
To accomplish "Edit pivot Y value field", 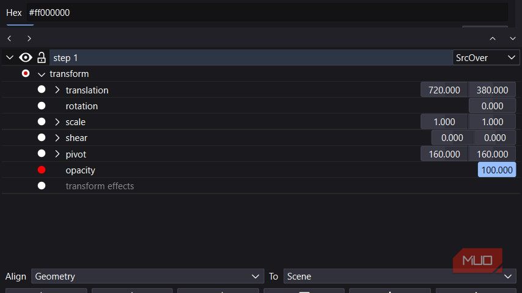I will (x=492, y=154).
